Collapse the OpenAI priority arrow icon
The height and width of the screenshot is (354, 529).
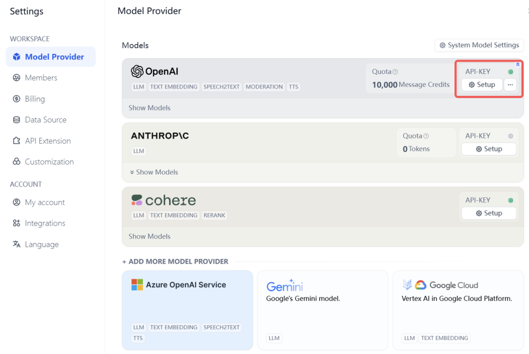point(518,65)
